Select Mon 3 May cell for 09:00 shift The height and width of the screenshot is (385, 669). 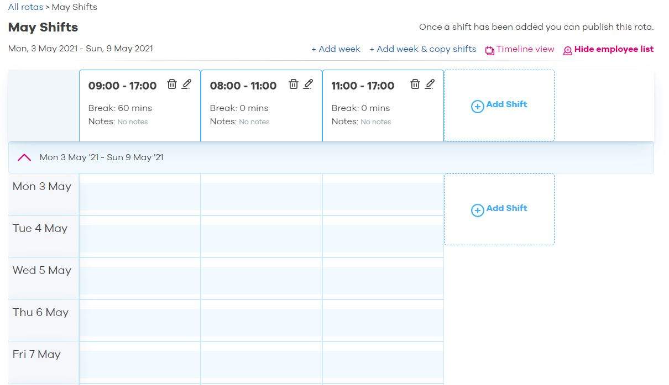[140, 194]
